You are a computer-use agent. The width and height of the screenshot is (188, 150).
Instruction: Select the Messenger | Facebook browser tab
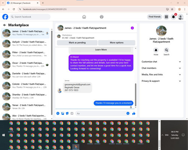(x=23, y=3)
